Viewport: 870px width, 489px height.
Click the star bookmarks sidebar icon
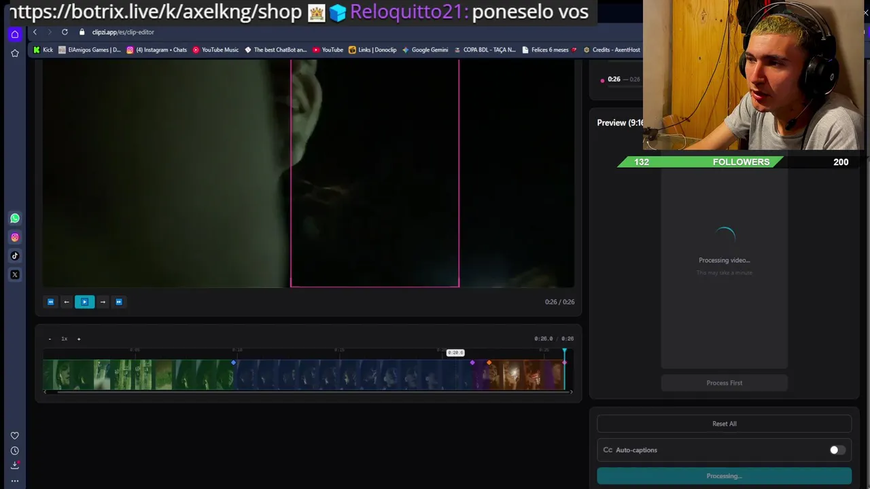(x=14, y=53)
